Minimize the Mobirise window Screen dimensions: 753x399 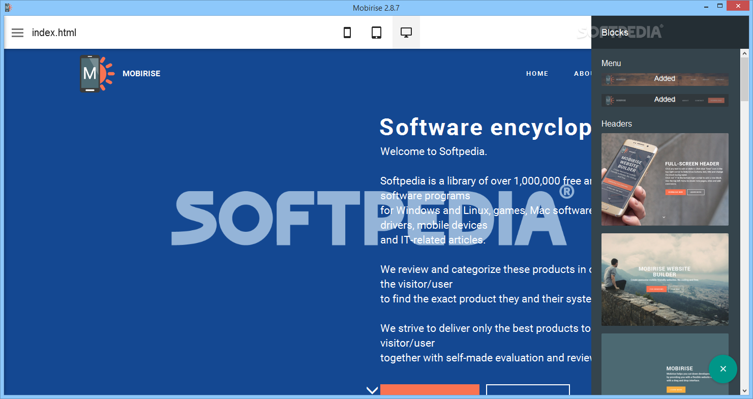click(707, 6)
